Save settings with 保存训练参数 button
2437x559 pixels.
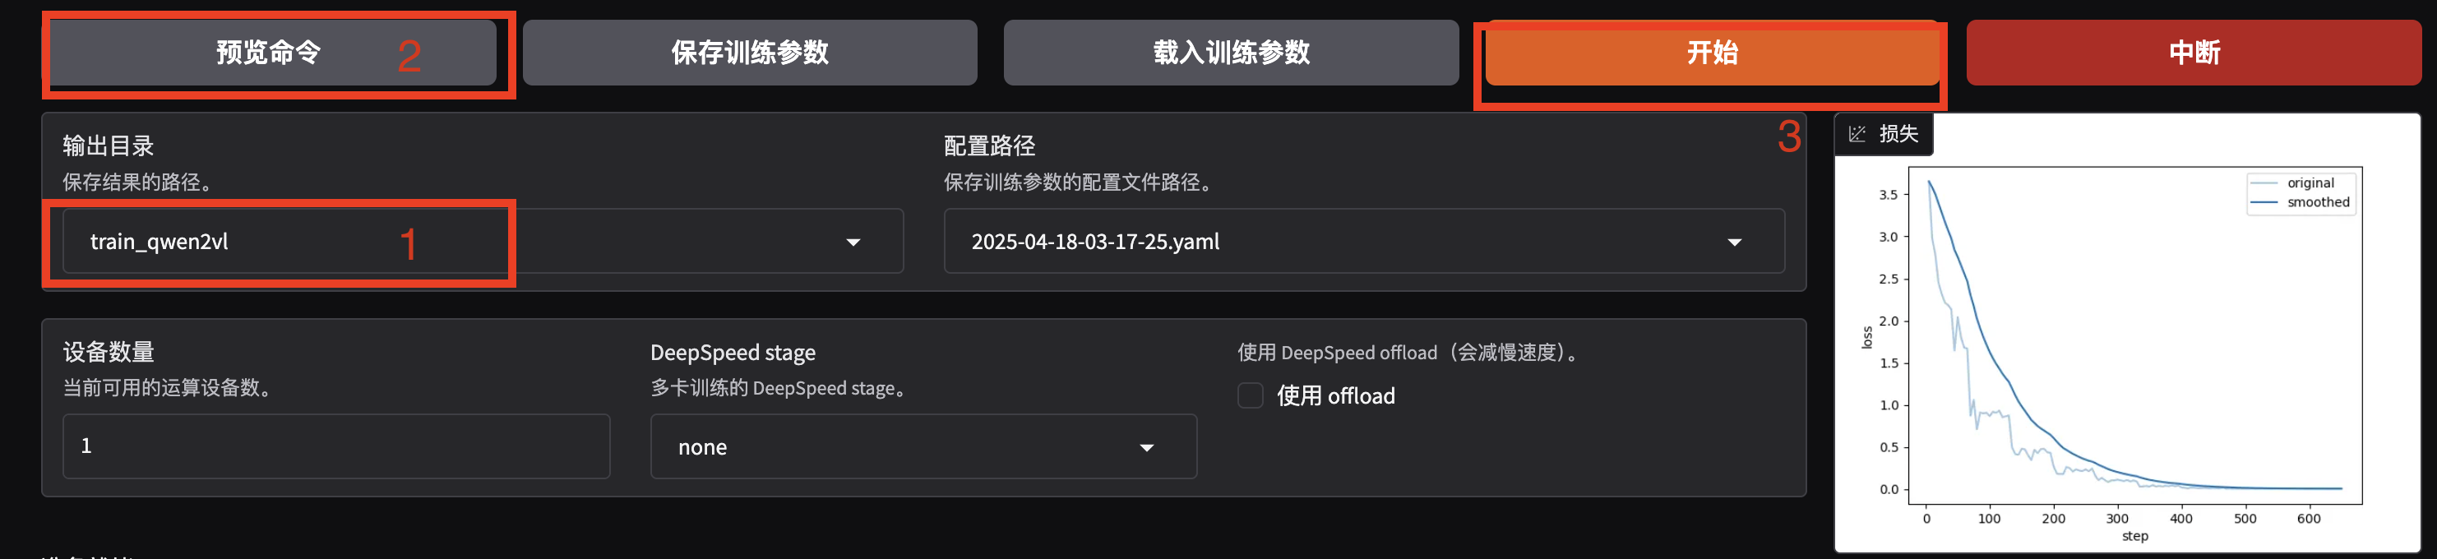749,53
